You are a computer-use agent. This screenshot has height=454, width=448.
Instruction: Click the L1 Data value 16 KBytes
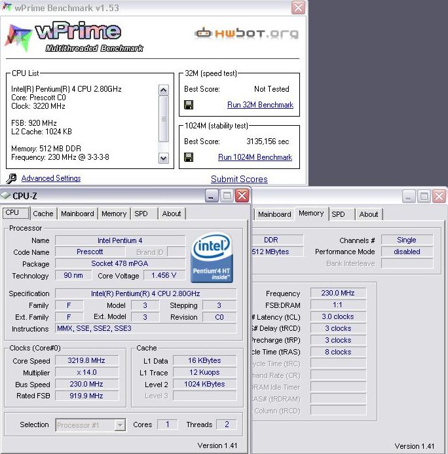pyautogui.click(x=204, y=360)
